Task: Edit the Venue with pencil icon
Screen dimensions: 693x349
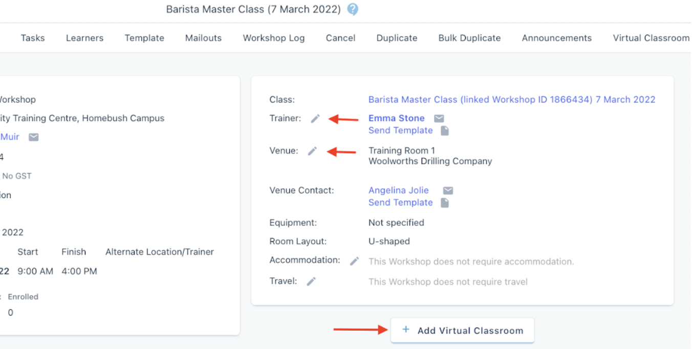Action: 312,151
